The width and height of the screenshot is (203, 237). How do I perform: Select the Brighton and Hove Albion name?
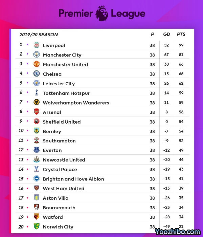[73, 179]
